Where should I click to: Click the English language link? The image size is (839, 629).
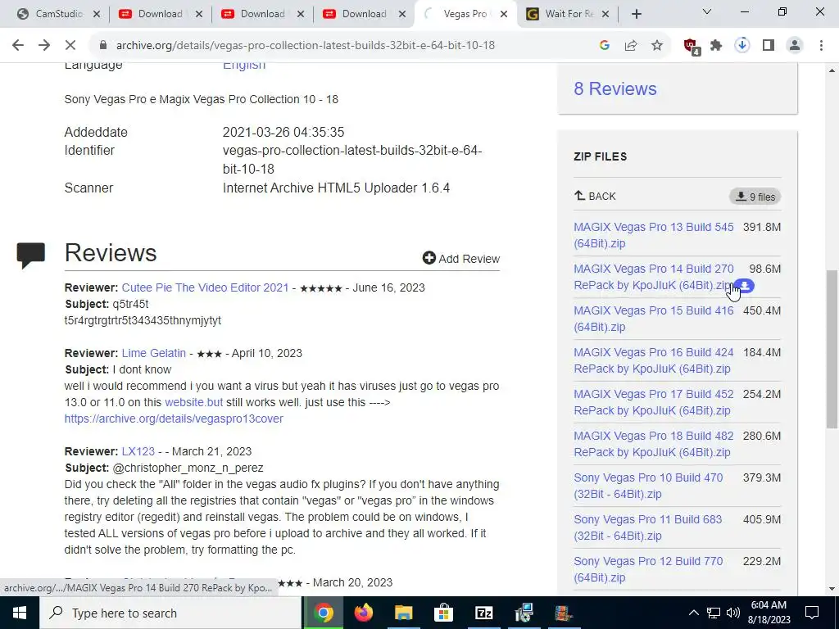coord(244,65)
